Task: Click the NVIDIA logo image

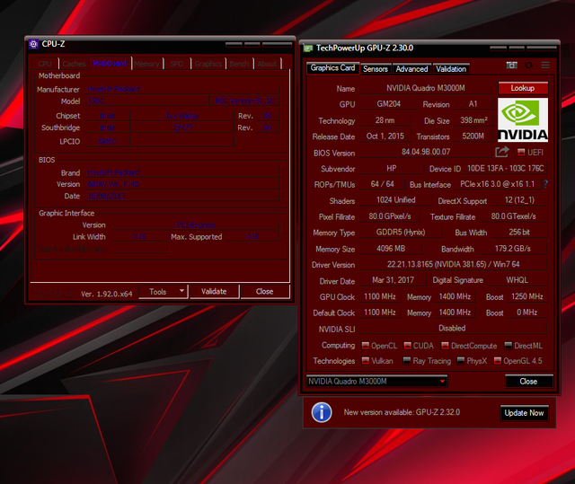Action: [523, 119]
